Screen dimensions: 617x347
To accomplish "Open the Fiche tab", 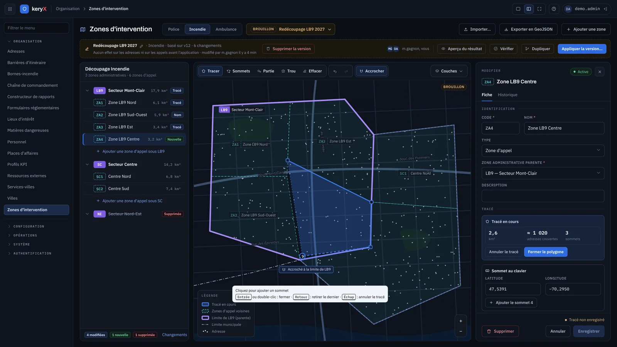I will 487,95.
